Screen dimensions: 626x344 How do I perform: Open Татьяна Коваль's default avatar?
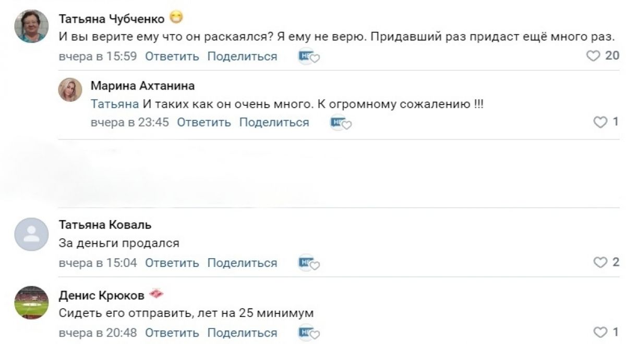coord(31,234)
